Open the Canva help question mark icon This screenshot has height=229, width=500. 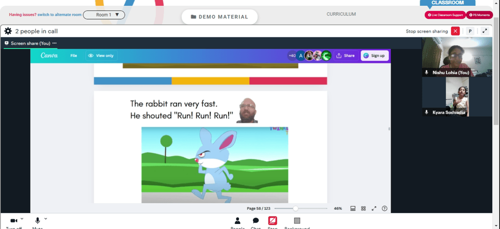tap(384, 208)
